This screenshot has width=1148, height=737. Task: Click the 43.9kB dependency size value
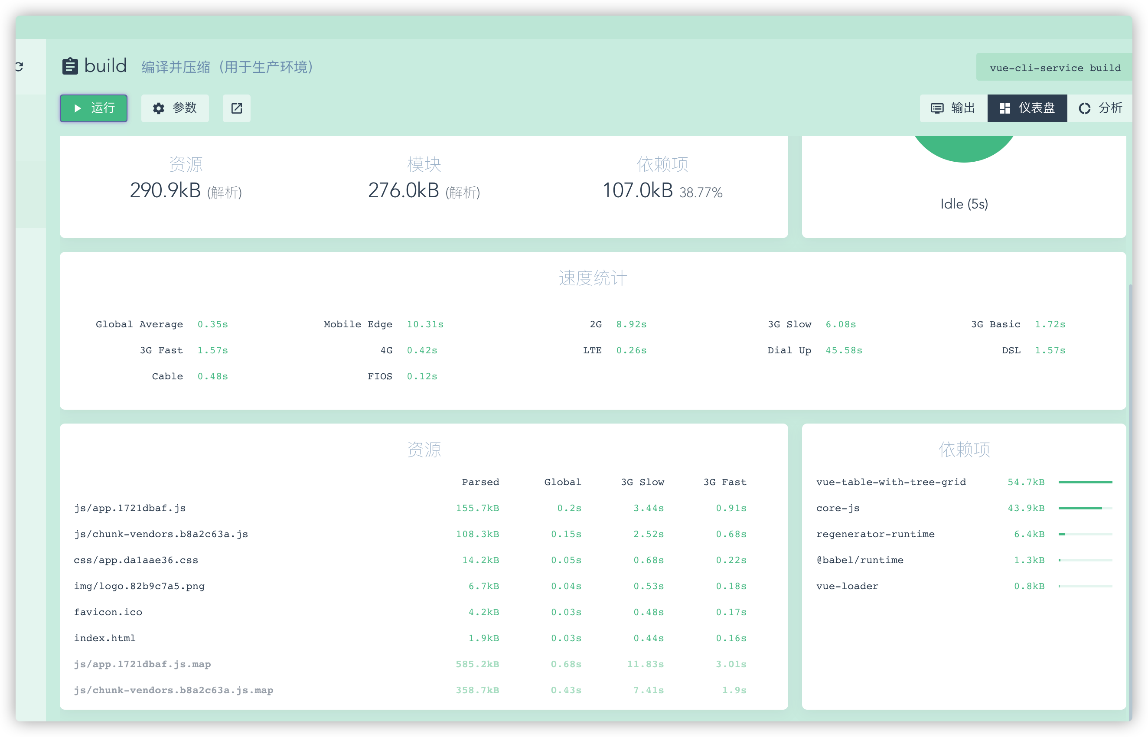(1026, 508)
